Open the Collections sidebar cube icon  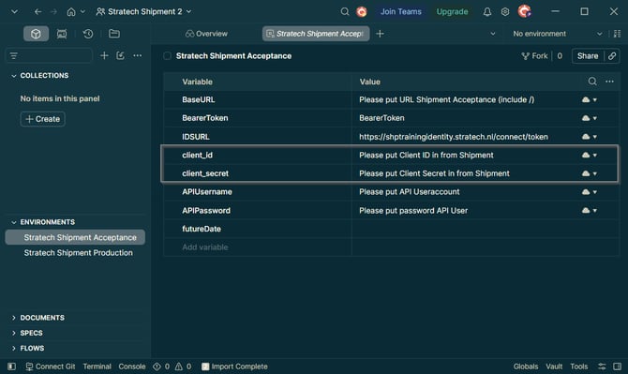(x=36, y=34)
